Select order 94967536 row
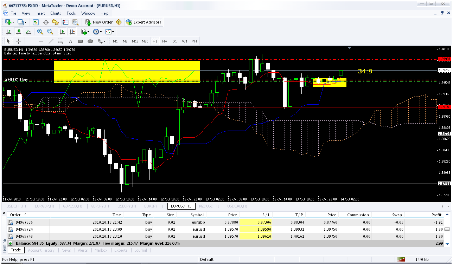453x264 pixels. click(x=225, y=222)
